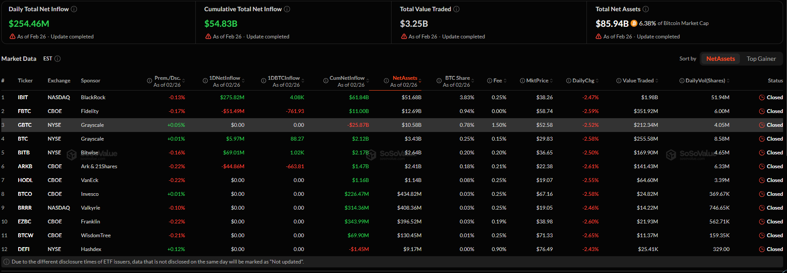
Task: Open the IBIT ticker link
Action: tap(23, 97)
